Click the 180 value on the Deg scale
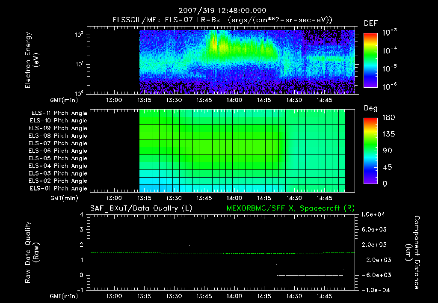The image size is (438, 303). [x=388, y=118]
